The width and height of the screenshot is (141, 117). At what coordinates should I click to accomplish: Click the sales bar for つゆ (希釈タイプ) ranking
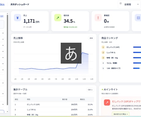[x=136, y=68]
